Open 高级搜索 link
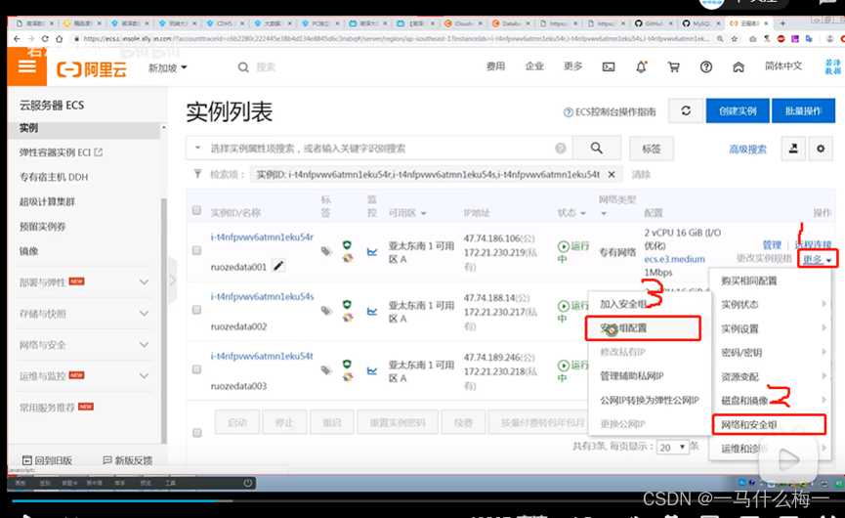The image size is (845, 518). 747,150
